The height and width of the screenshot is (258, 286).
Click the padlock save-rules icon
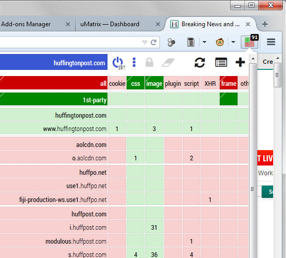[149, 62]
